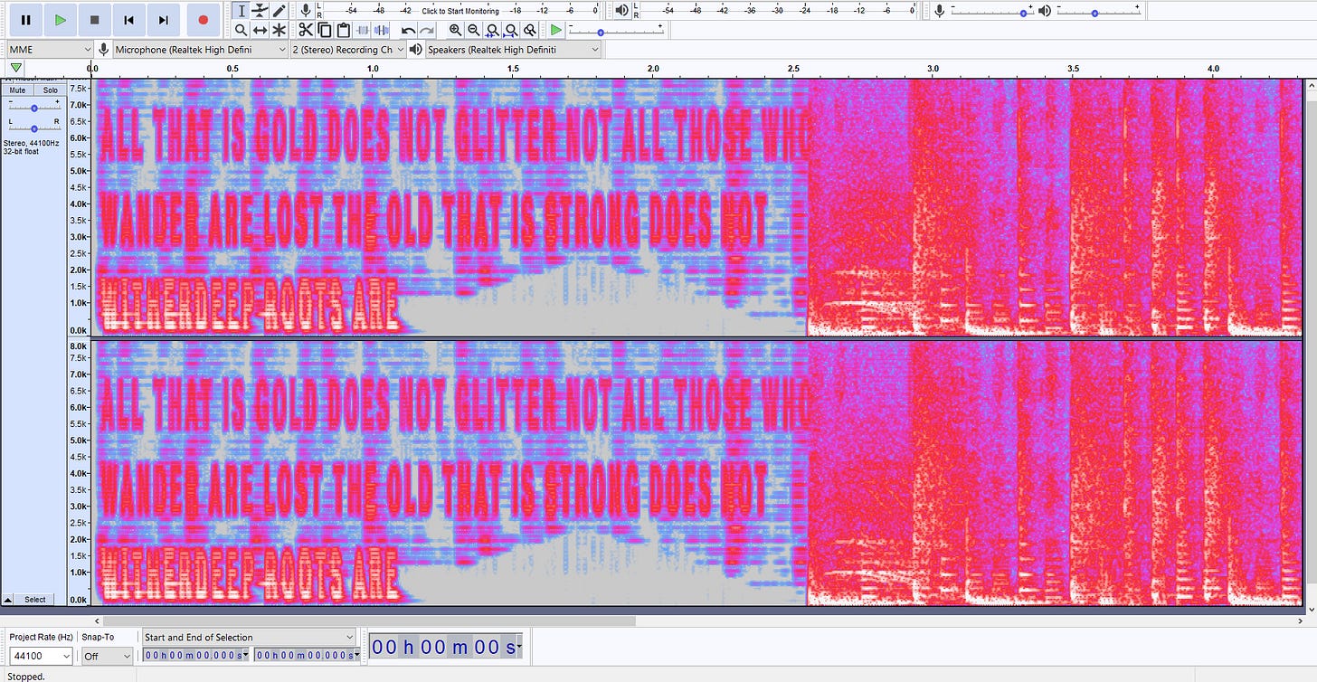The width and height of the screenshot is (1317, 682).
Task: Select the I-beam Selection tool
Action: [x=241, y=11]
